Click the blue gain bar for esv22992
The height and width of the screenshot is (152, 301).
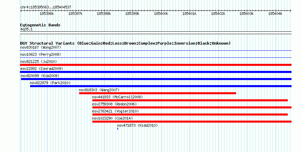[x=156, y=72]
